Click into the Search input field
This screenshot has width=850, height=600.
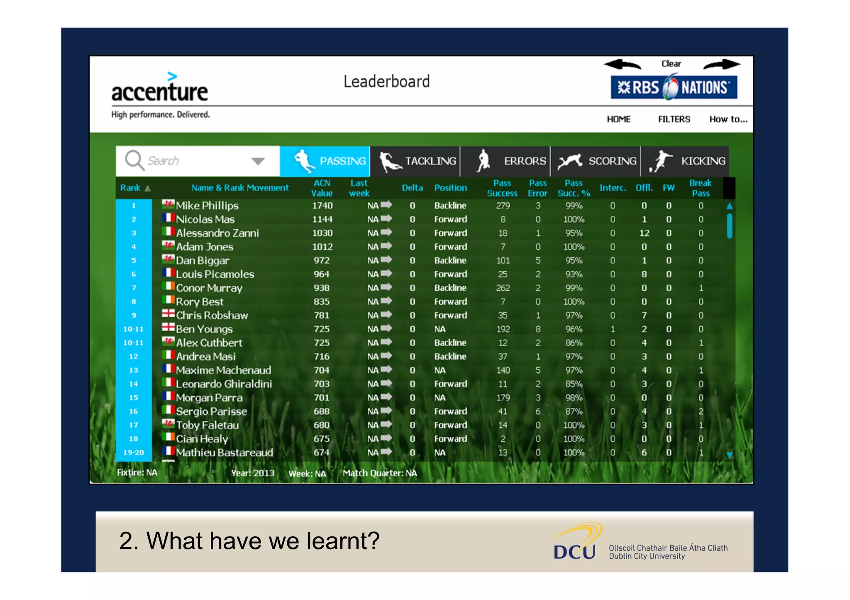pos(187,161)
